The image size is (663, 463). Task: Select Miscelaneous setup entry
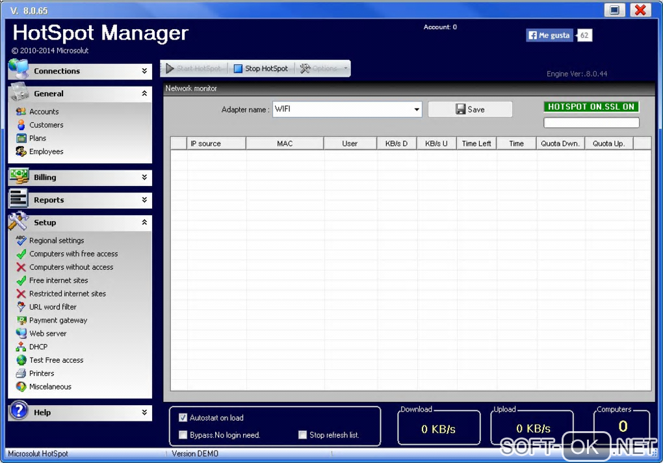click(50, 386)
